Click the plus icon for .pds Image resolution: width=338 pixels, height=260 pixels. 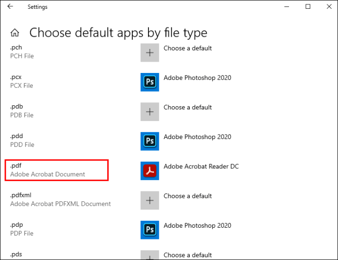click(x=150, y=255)
